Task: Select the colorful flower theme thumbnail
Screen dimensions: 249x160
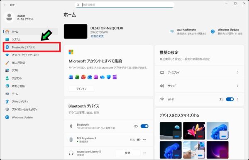Action: coord(194,131)
